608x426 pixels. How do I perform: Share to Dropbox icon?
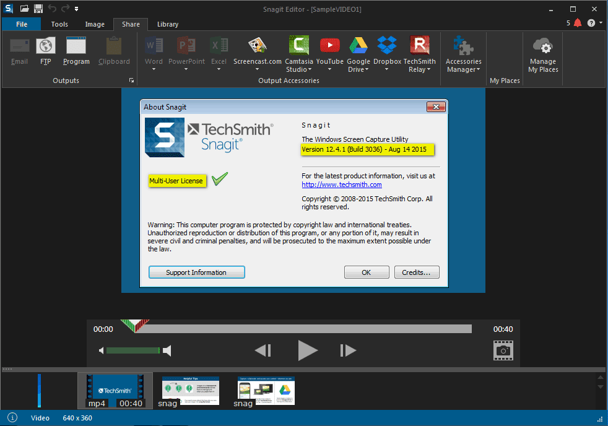pos(387,45)
